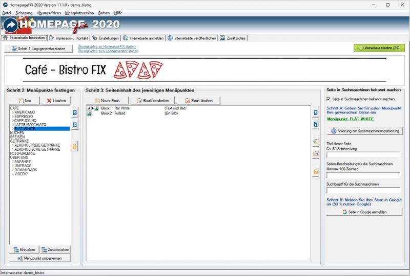Start Schritt 1 Logogenerator
The width and height of the screenshot is (410, 276).
pos(38,49)
